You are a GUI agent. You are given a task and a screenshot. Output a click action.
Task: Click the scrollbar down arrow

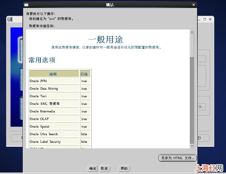(x=192, y=146)
